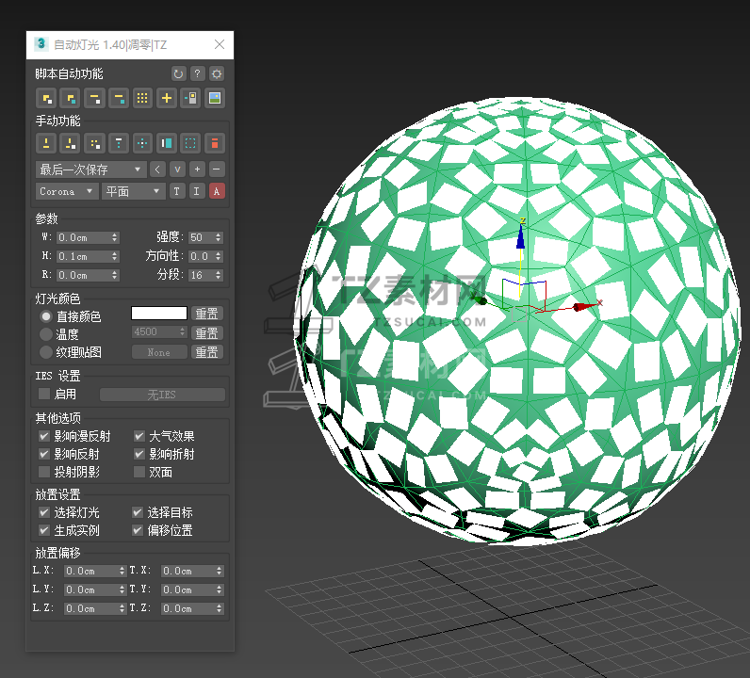Click the dashed cyan square icon
750x678 pixels.
190,143
